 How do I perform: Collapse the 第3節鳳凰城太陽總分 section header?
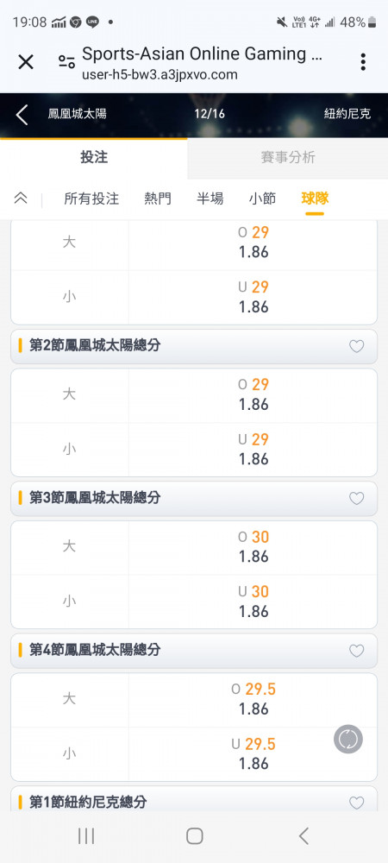pyautogui.click(x=194, y=498)
